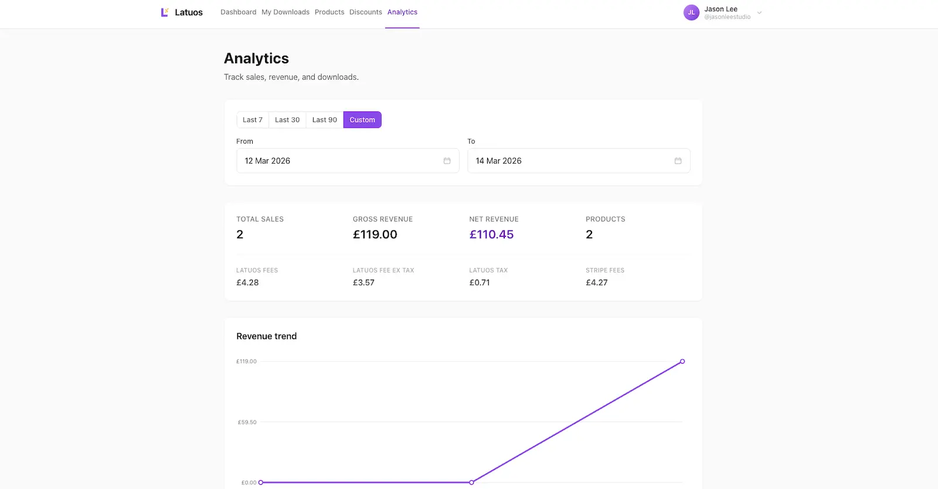Click the Jason Lee username text
Image resolution: width=938 pixels, height=489 pixels.
coord(721,9)
